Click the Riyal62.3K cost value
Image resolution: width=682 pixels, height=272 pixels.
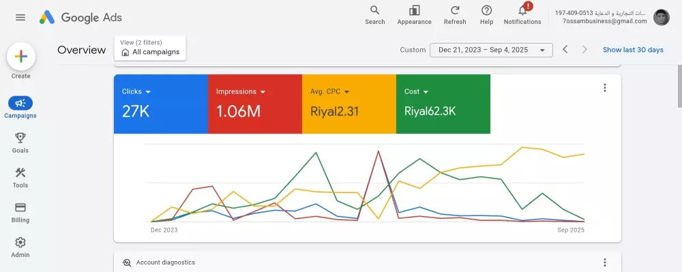(x=430, y=112)
